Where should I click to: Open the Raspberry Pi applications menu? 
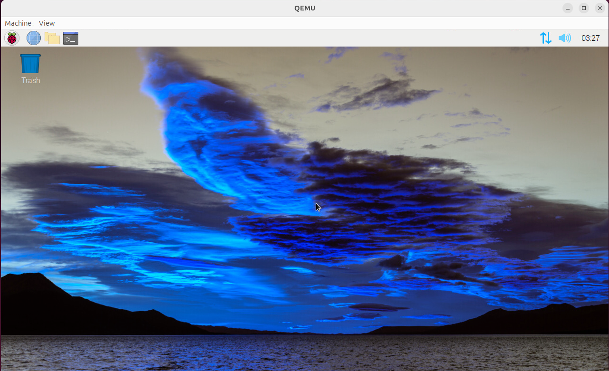pos(12,38)
